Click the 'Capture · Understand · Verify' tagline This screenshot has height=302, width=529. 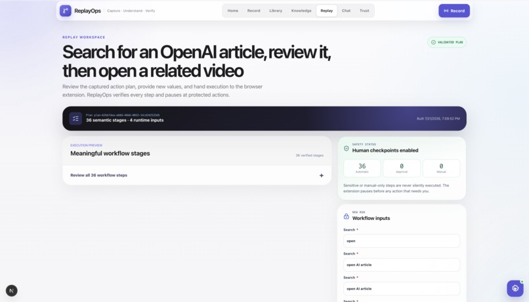[131, 11]
